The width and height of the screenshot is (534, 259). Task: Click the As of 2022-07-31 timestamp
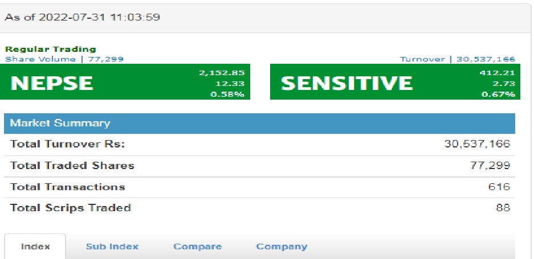point(83,17)
